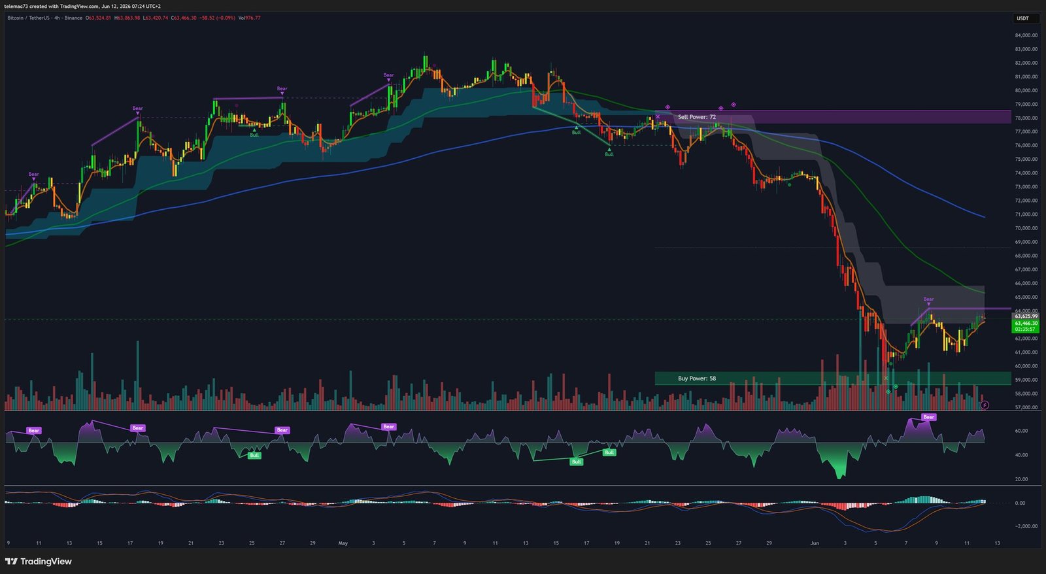Click the 57,000.00 price axis label

[1026, 407]
